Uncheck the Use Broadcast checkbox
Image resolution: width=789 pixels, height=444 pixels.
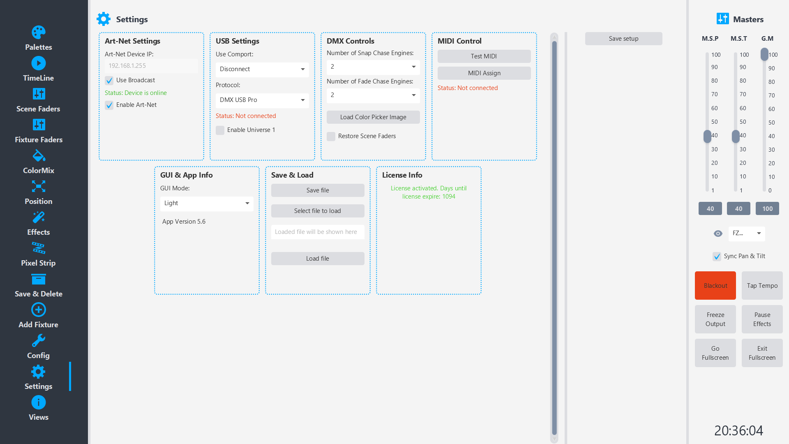tap(109, 81)
